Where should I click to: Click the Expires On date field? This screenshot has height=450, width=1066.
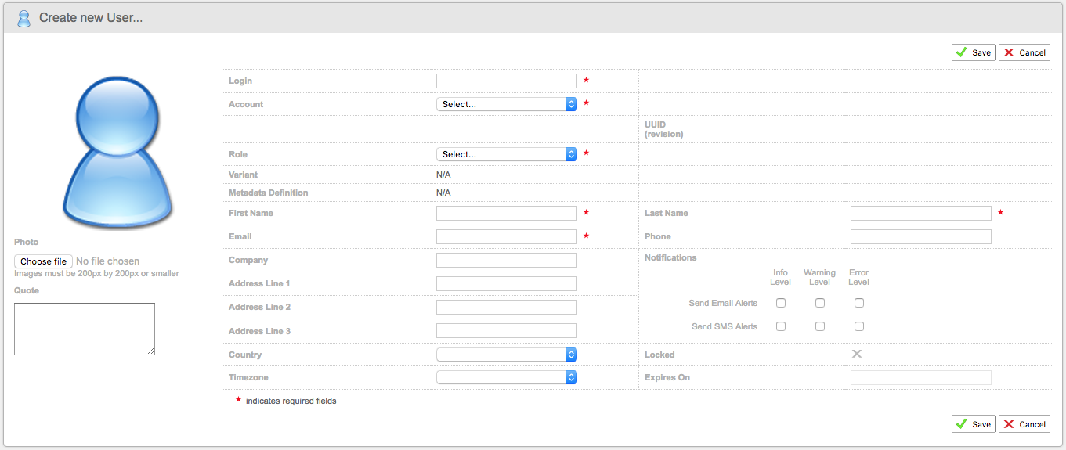click(x=920, y=378)
